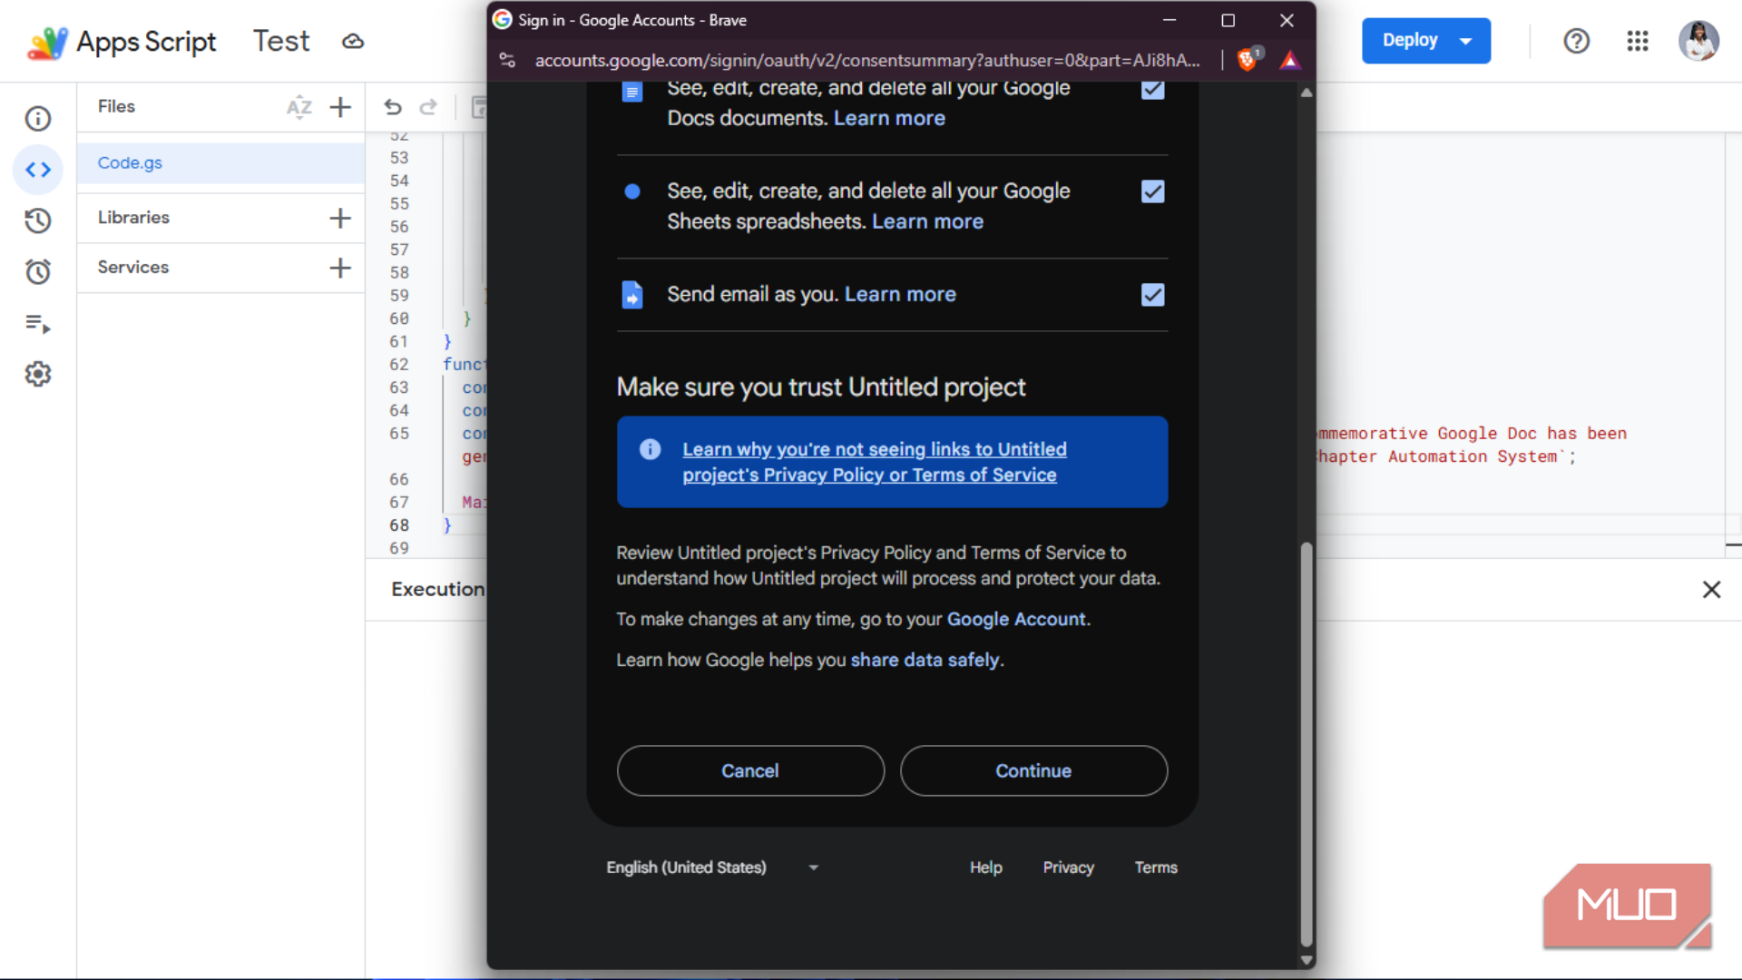Viewport: 1742px width, 980px height.
Task: Uncheck Google Docs documents permission checkbox
Action: pyautogui.click(x=1153, y=89)
